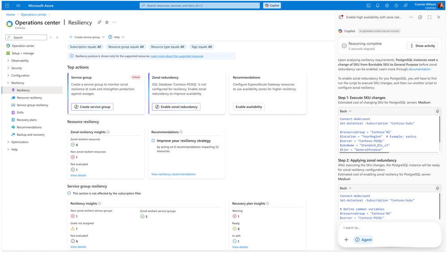This screenshot has height=253, width=447.
Task: Open Operation center in sidebar
Action: click(23, 46)
